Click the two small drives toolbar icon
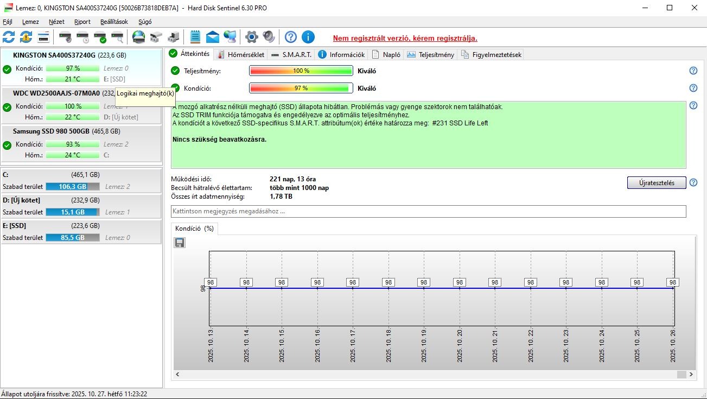Viewport: 707px width, 399px height. click(x=156, y=37)
